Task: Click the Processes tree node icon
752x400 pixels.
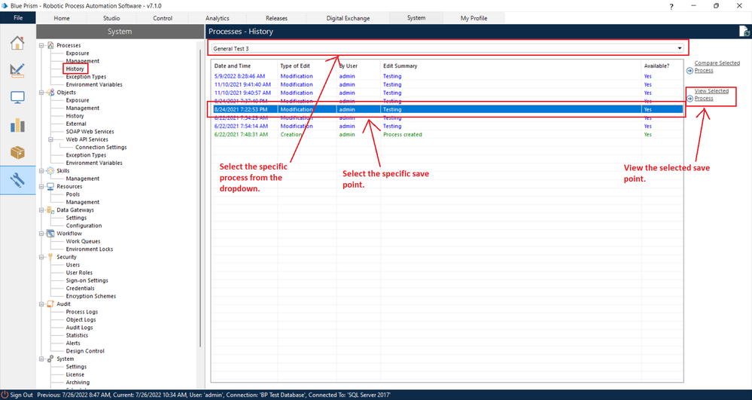Action: pos(50,45)
